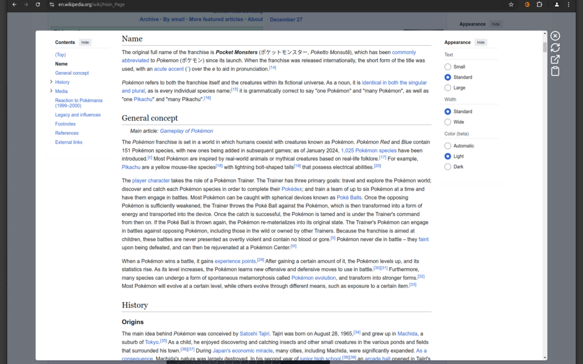Screen dimensions: 583x364
Task: Select the Standard width option
Action: point(448,111)
